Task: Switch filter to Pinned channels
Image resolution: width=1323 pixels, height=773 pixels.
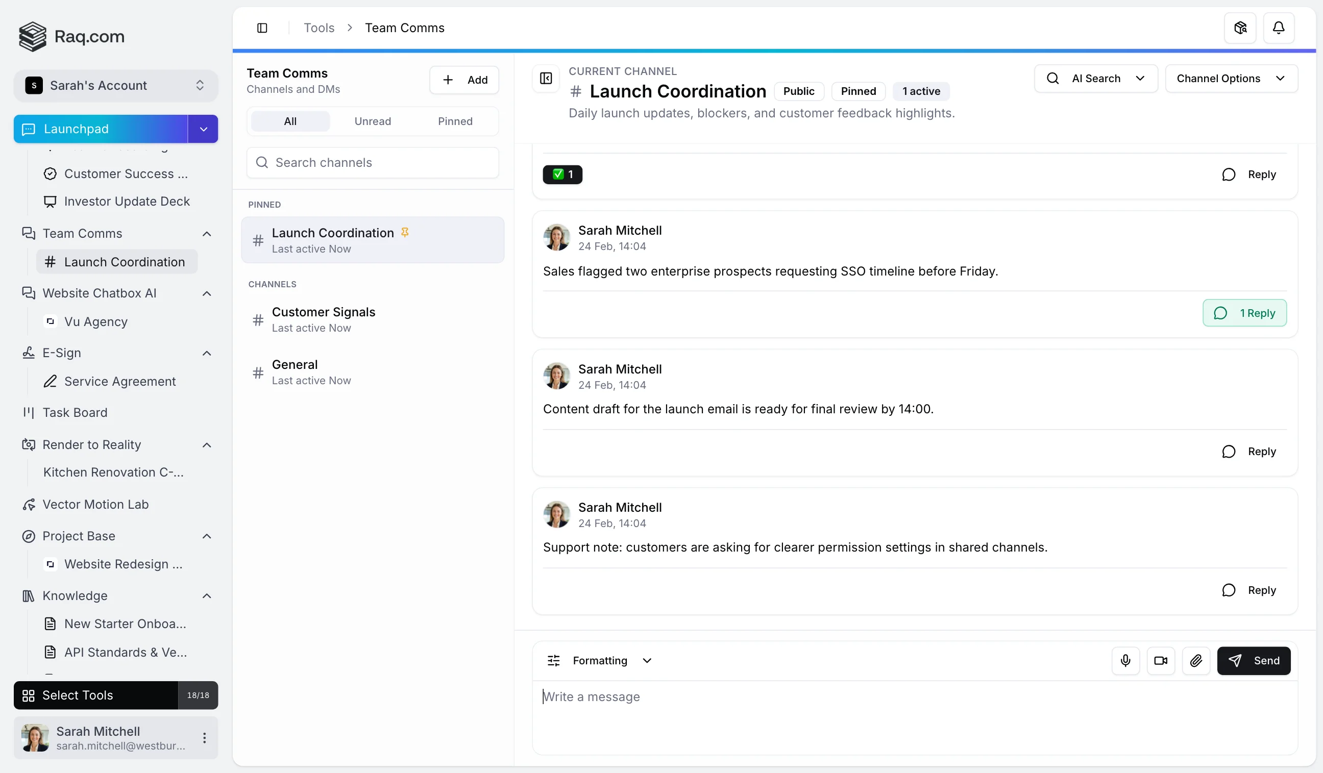Action: point(455,121)
